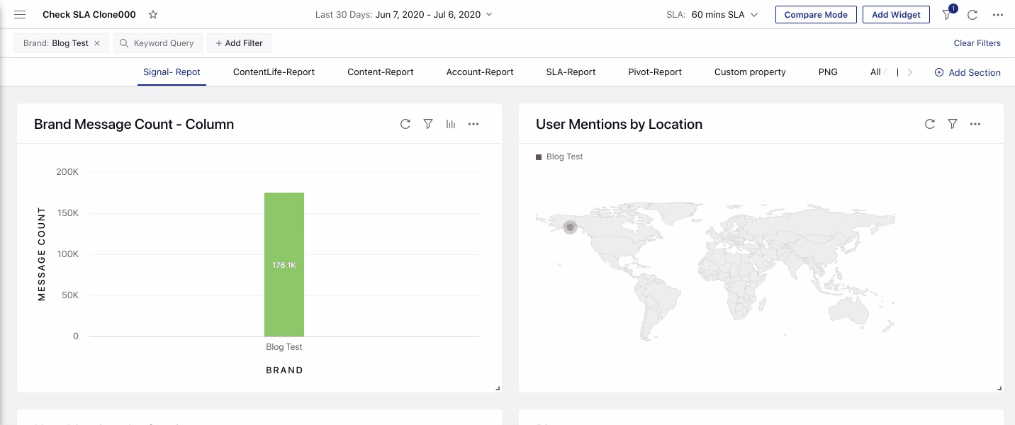Switch to Content-Report tab
Viewport: 1015px width, 425px height.
click(381, 72)
